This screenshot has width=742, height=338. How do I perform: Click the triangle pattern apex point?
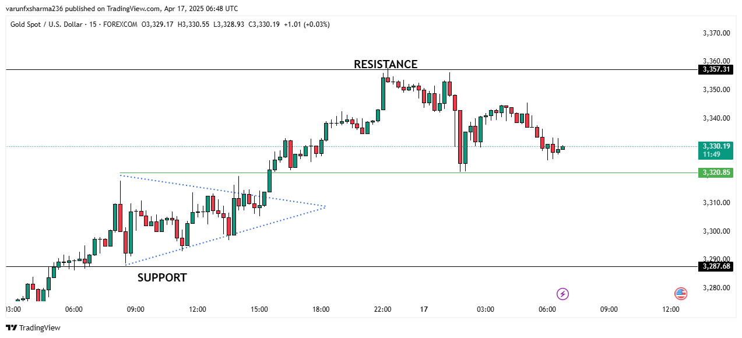325,206
